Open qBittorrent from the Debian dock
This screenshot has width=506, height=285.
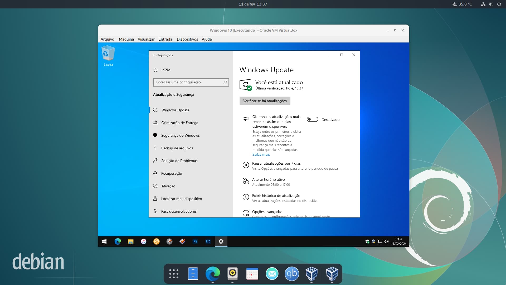point(291,274)
